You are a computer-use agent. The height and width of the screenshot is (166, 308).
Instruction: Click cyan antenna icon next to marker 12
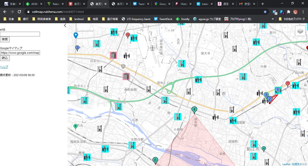point(134,38)
